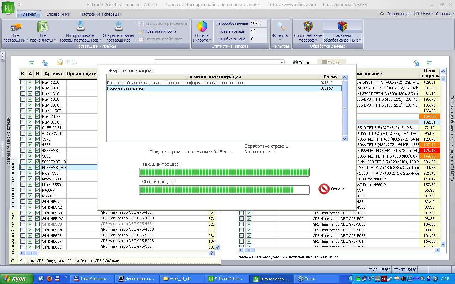Click the floppy disk quick launch icon

click(x=58, y=279)
